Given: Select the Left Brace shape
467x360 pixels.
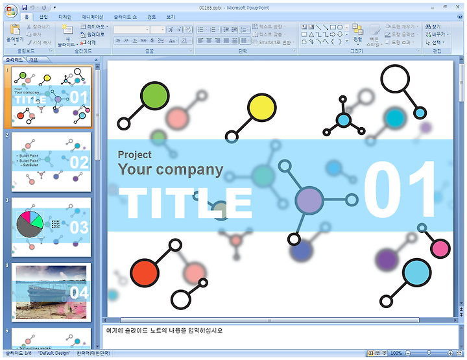Looking at the screenshot, I should [x=333, y=42].
